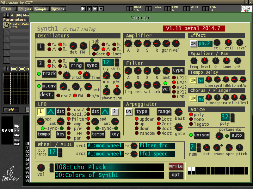
Task: Click the Filter frq knob
Action: [128, 85]
